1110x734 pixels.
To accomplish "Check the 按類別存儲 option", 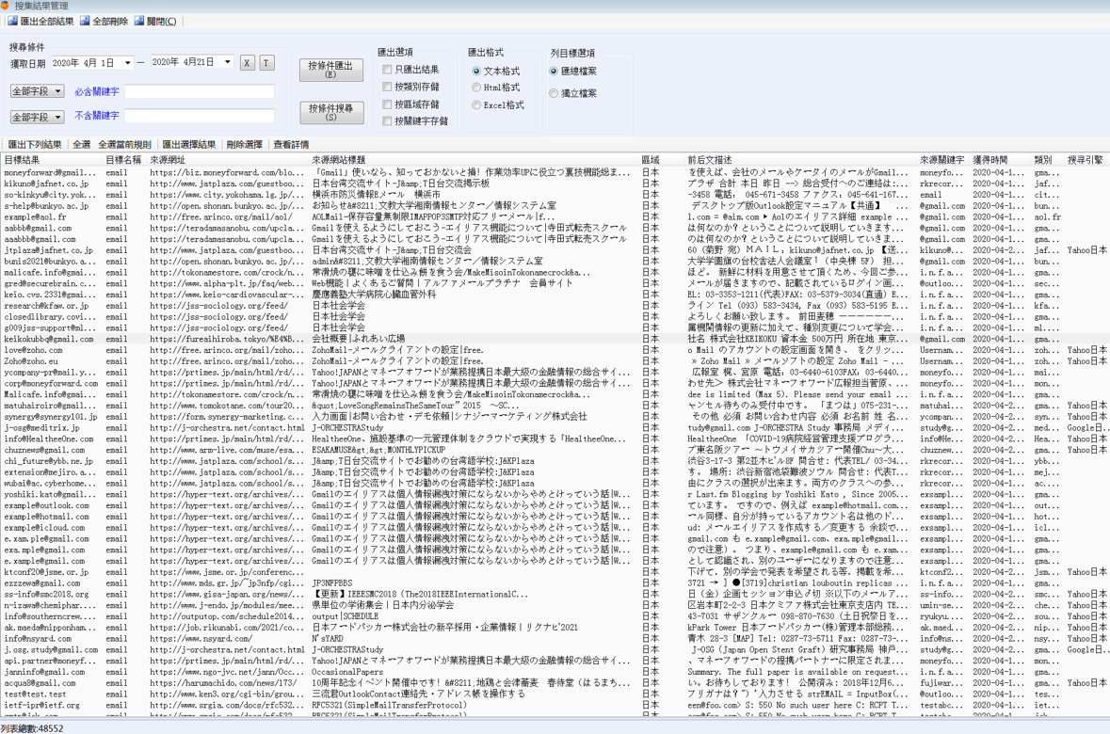I will (387, 87).
